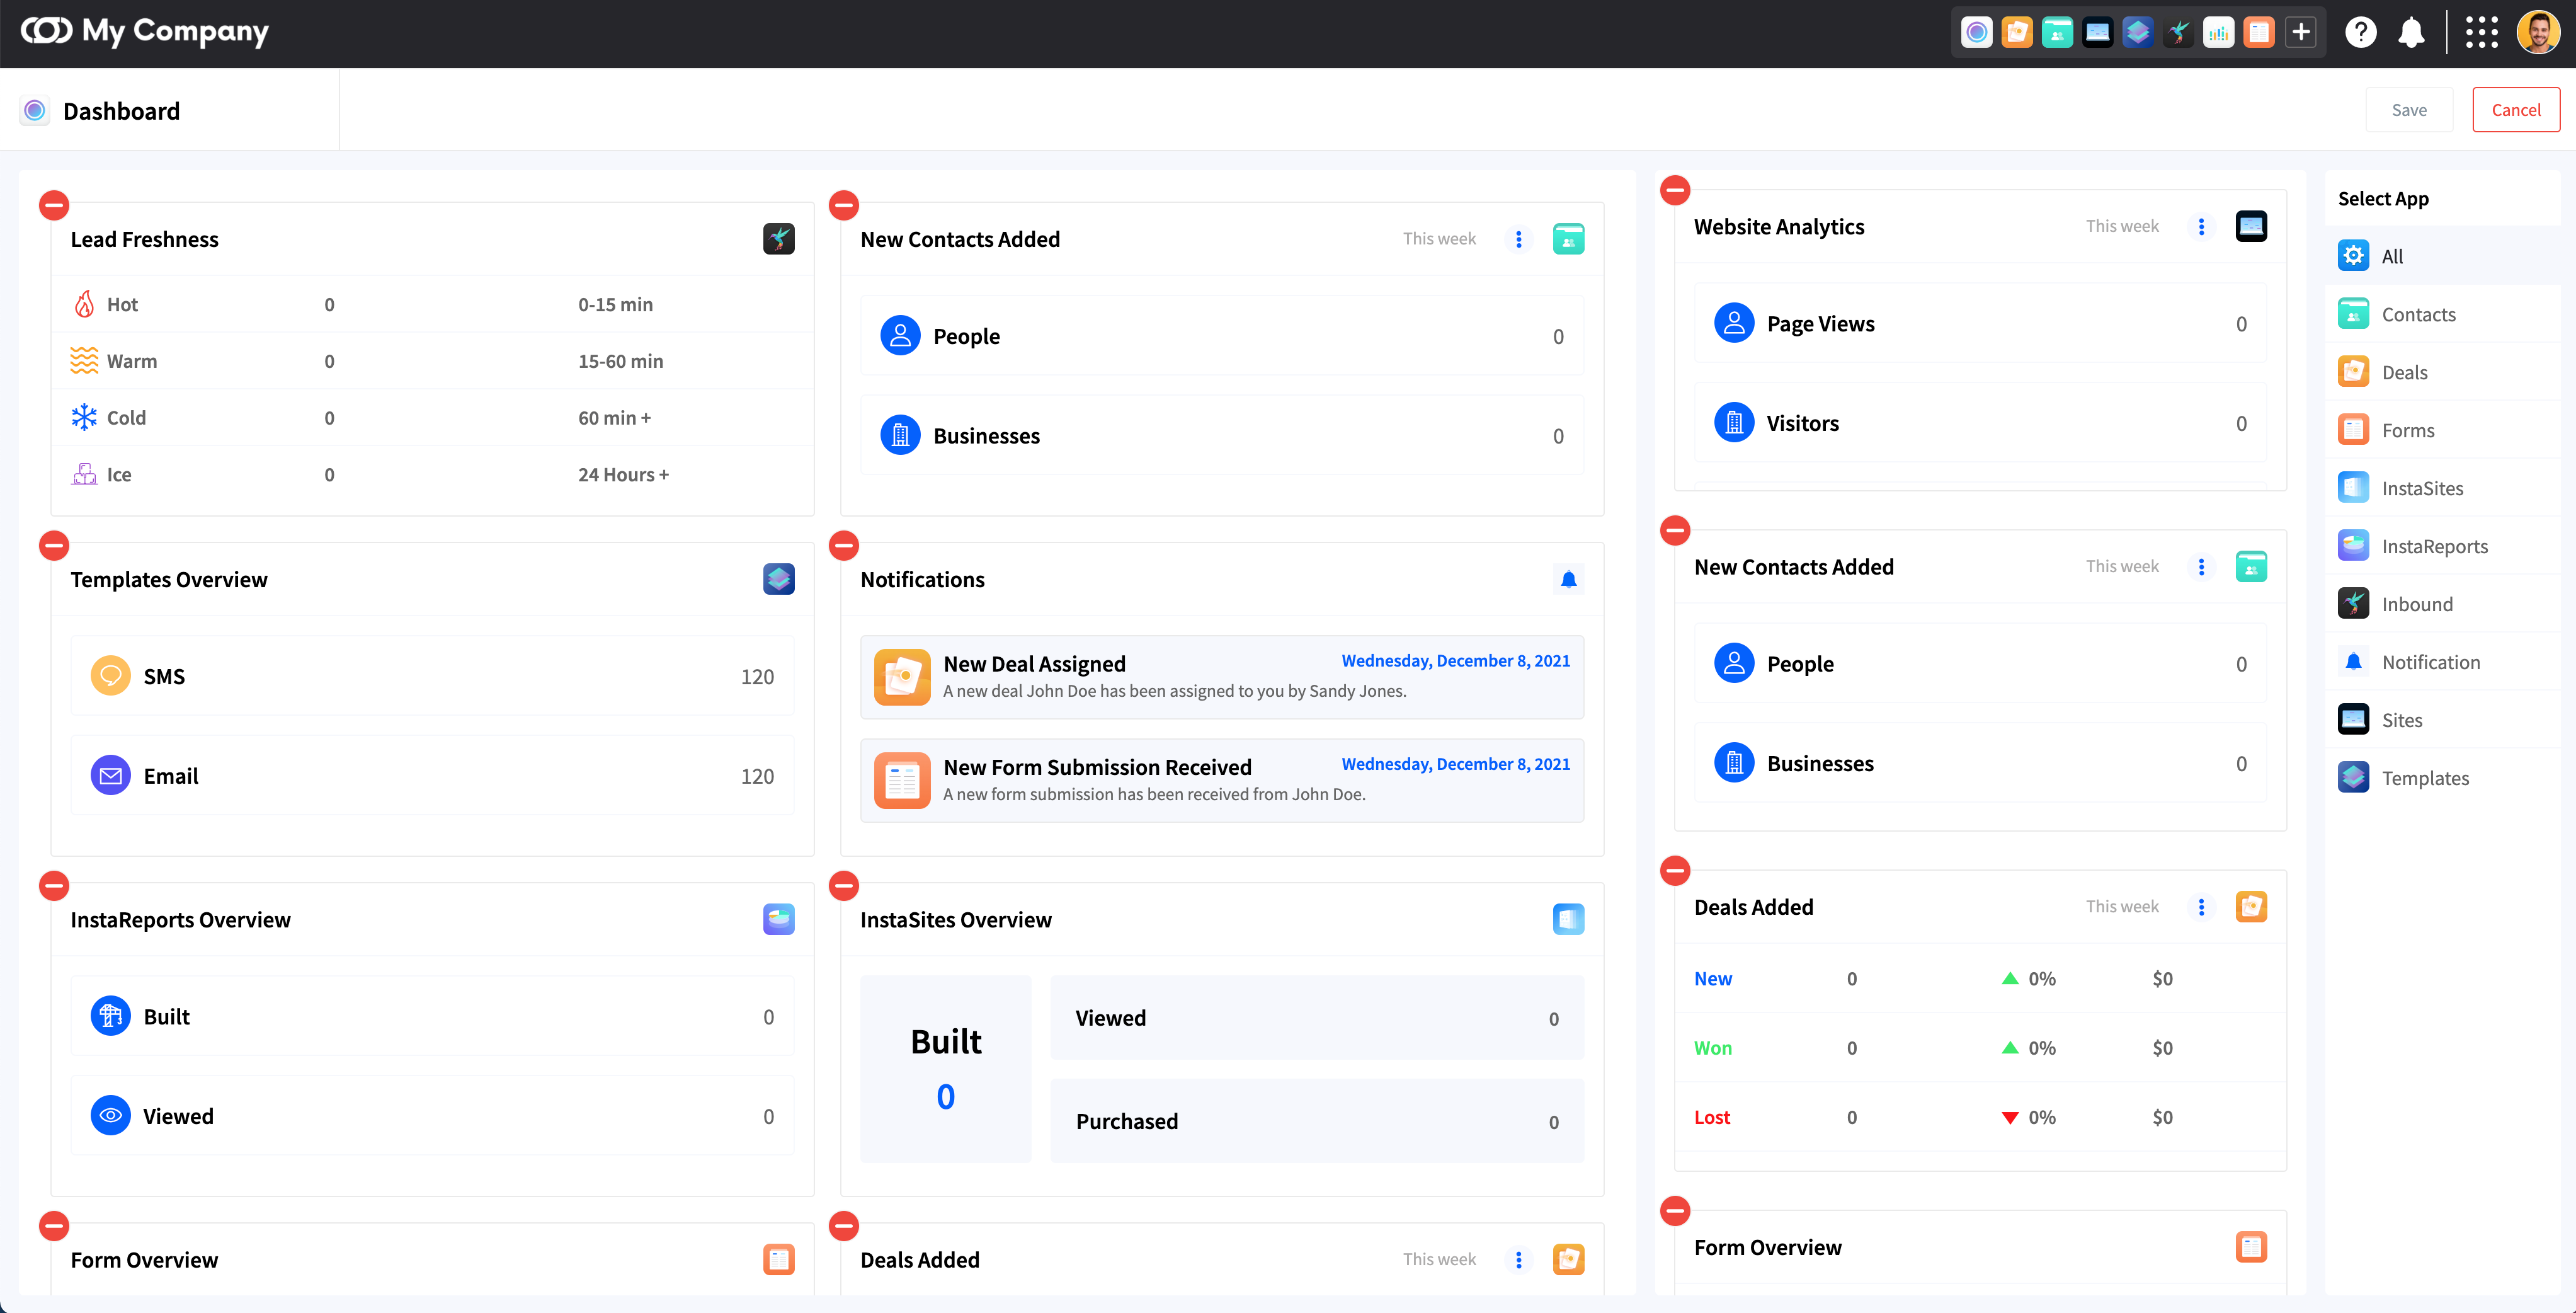Remove the Notifications widget with minus icon
Screen dimensions: 2576x1313
(844, 546)
